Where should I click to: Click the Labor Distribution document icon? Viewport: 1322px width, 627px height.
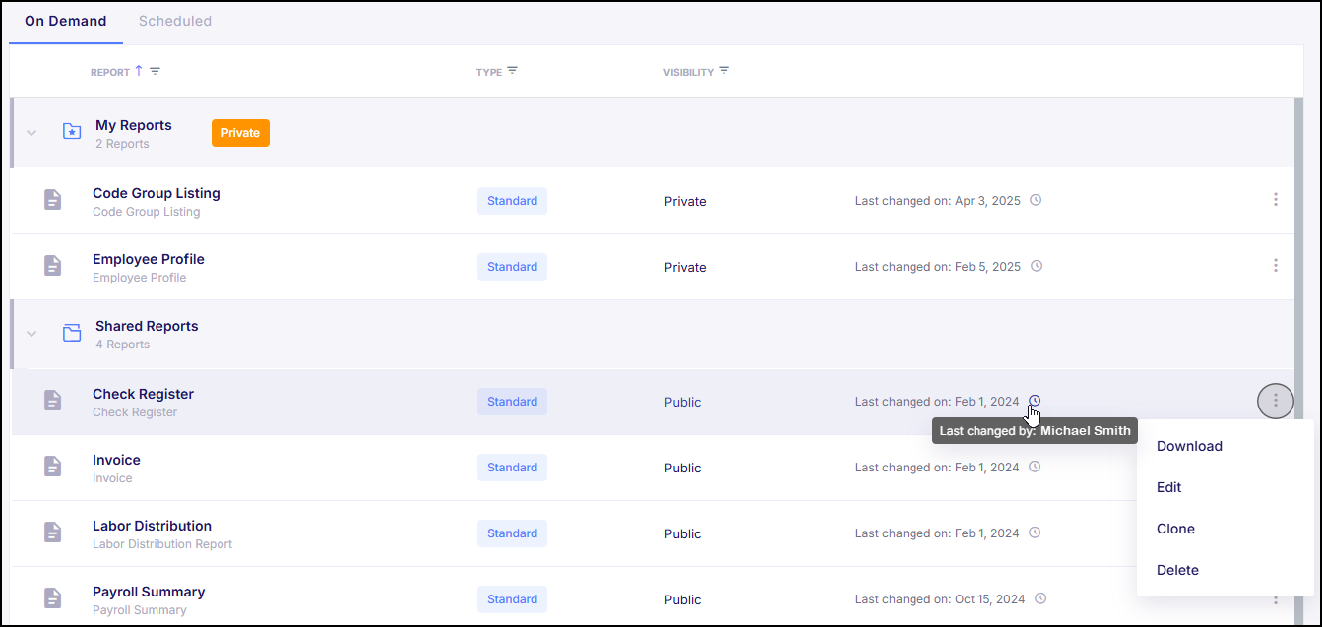tap(52, 533)
